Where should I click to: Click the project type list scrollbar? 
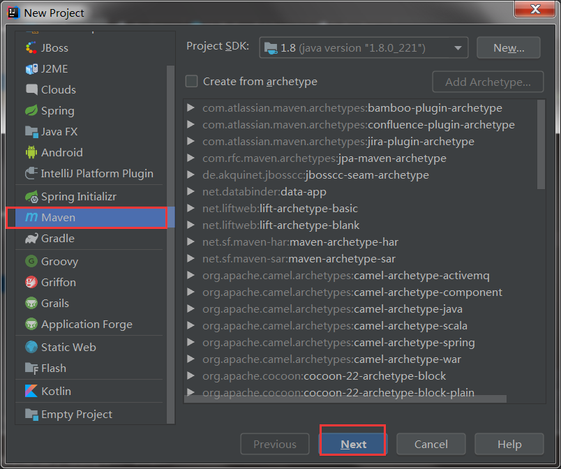(x=171, y=244)
